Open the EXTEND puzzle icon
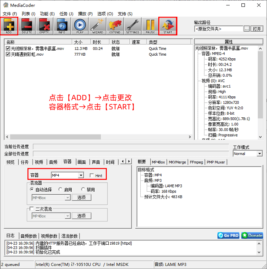This screenshot has width=267, height=269. (x=115, y=26)
